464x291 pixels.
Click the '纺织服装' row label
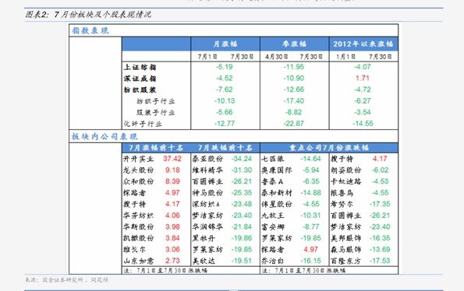point(140,89)
